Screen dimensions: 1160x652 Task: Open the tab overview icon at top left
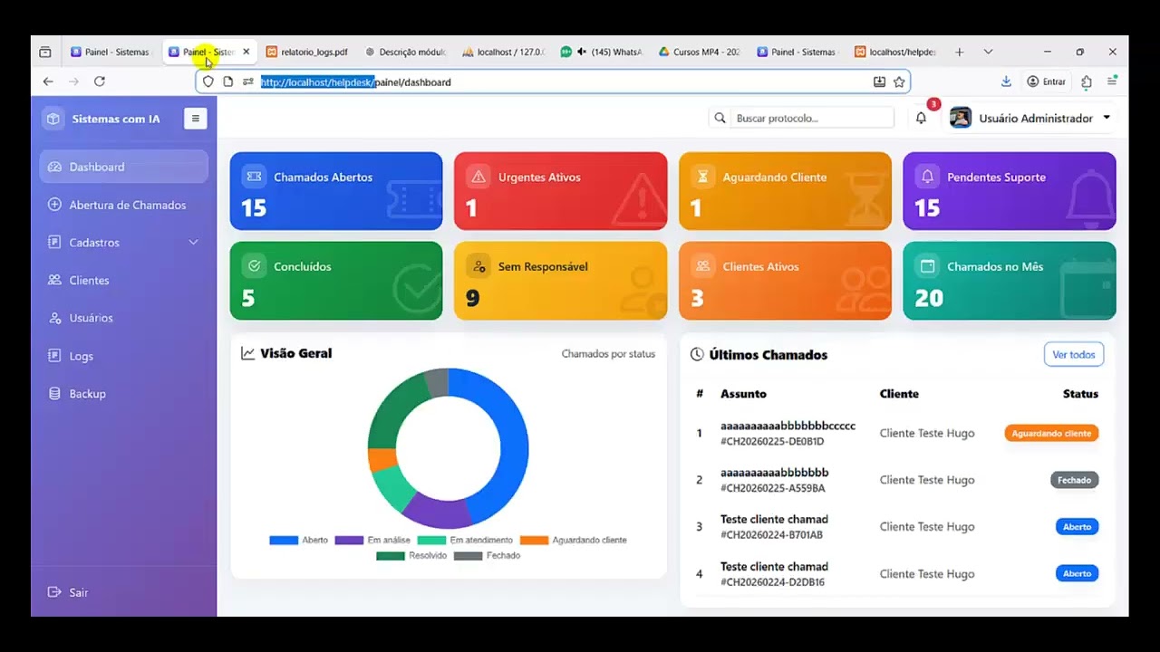(45, 52)
